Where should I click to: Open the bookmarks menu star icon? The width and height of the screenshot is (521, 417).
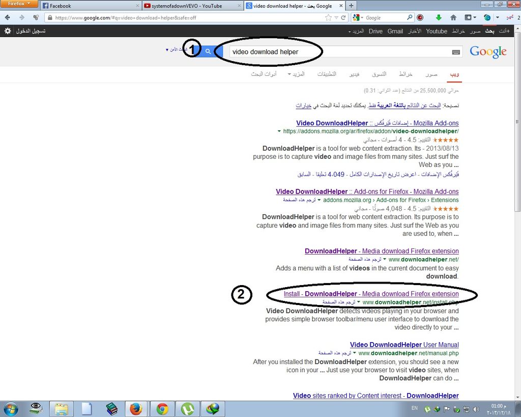[x=468, y=18]
